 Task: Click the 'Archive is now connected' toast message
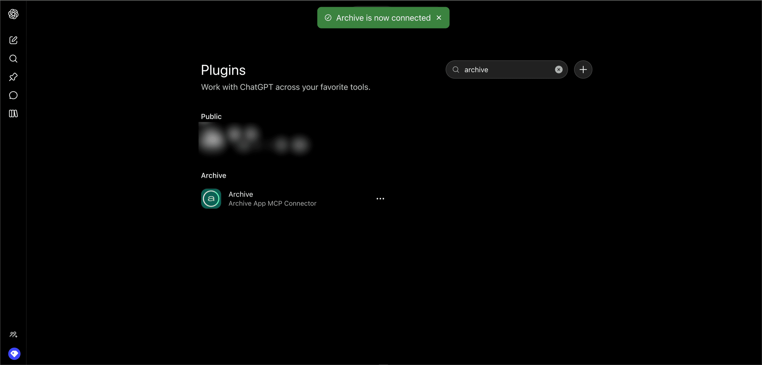tap(383, 18)
